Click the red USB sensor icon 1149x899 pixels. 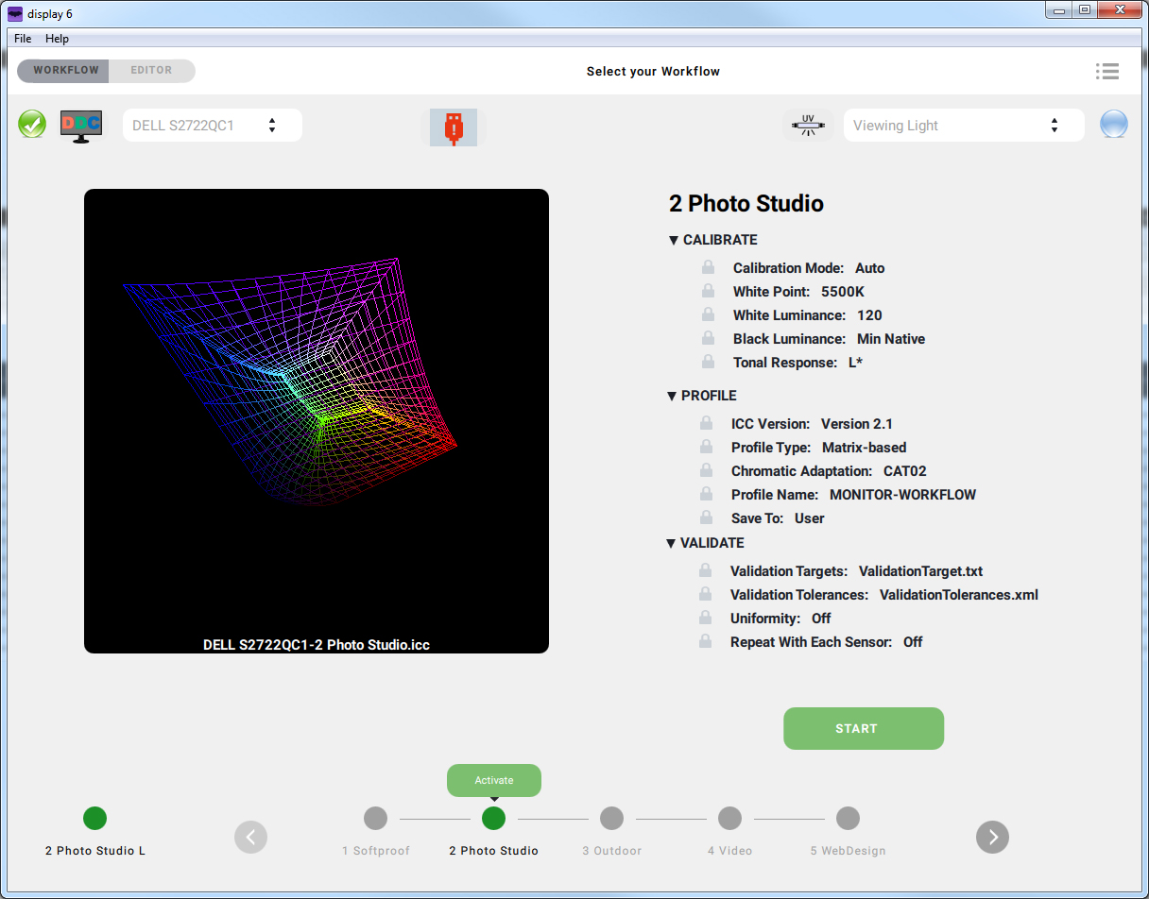(454, 127)
